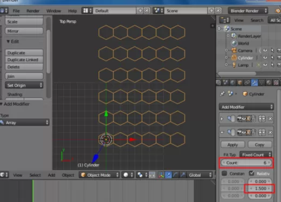Image resolution: width=281 pixels, height=202 pixels.
Task: Click move up/down arrows of first modifier
Action: pos(262,119)
